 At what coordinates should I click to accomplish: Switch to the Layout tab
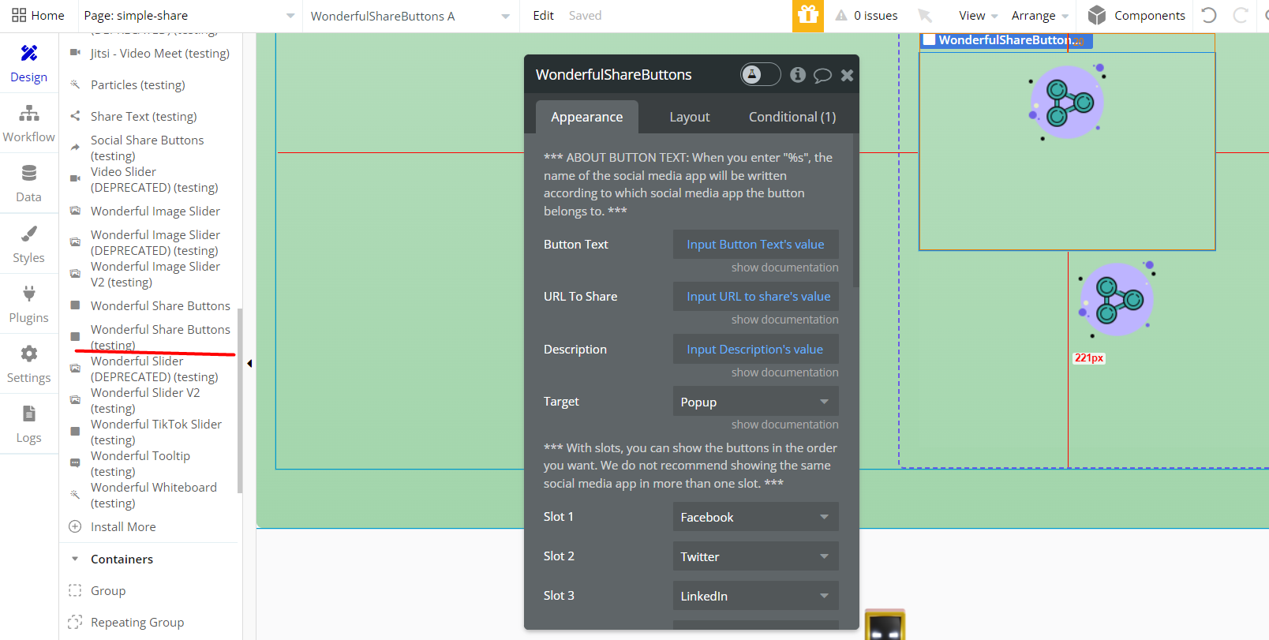[x=689, y=117]
